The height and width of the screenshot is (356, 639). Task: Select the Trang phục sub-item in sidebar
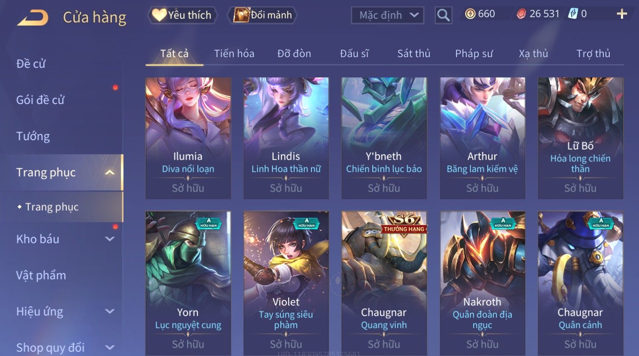click(x=52, y=207)
